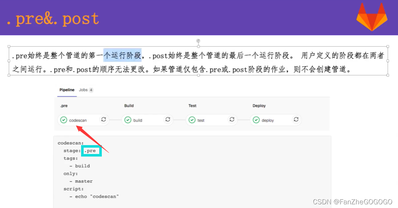The height and width of the screenshot is (208, 398).
Task: Click the deploy job success status icon
Action: click(x=256, y=120)
